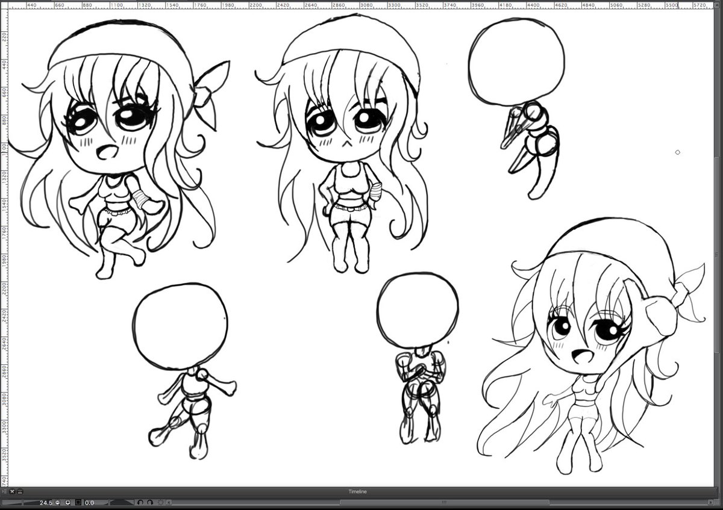The image size is (723, 510).
Task: Rotate canvas right with clockwise arrow
Action: pos(150,502)
